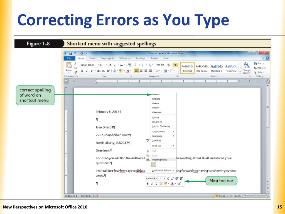The width and height of the screenshot is (285, 214).
Task: Switch to the References ribbon tab
Action: tap(125, 58)
